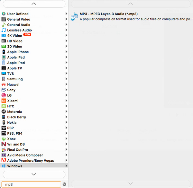Click the Final Cut Pro clapper icon
The width and height of the screenshot is (193, 188).
[4, 149]
